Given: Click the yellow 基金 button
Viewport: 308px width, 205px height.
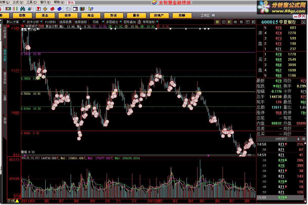Looking at the screenshot, I should tap(45, 15).
